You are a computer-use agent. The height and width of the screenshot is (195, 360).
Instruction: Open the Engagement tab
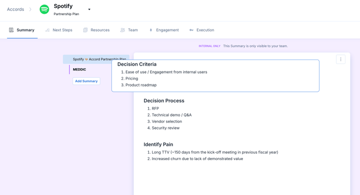tap(164, 30)
